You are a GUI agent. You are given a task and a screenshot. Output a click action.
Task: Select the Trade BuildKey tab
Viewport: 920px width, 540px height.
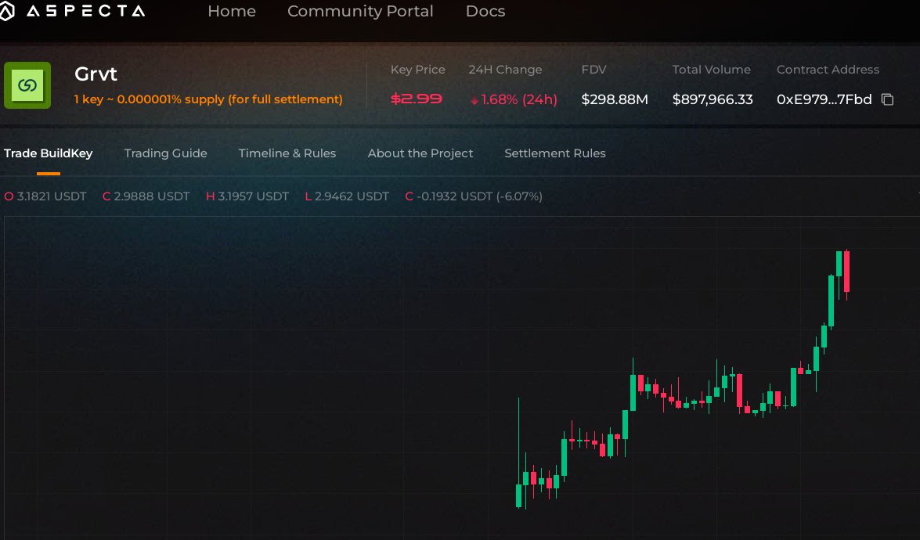(48, 153)
